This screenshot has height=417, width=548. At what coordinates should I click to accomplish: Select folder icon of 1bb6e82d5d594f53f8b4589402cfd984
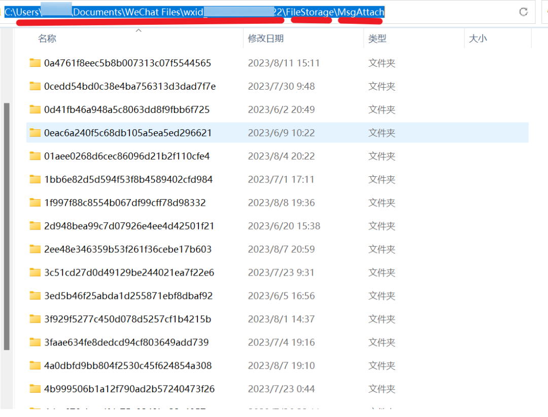click(x=35, y=179)
